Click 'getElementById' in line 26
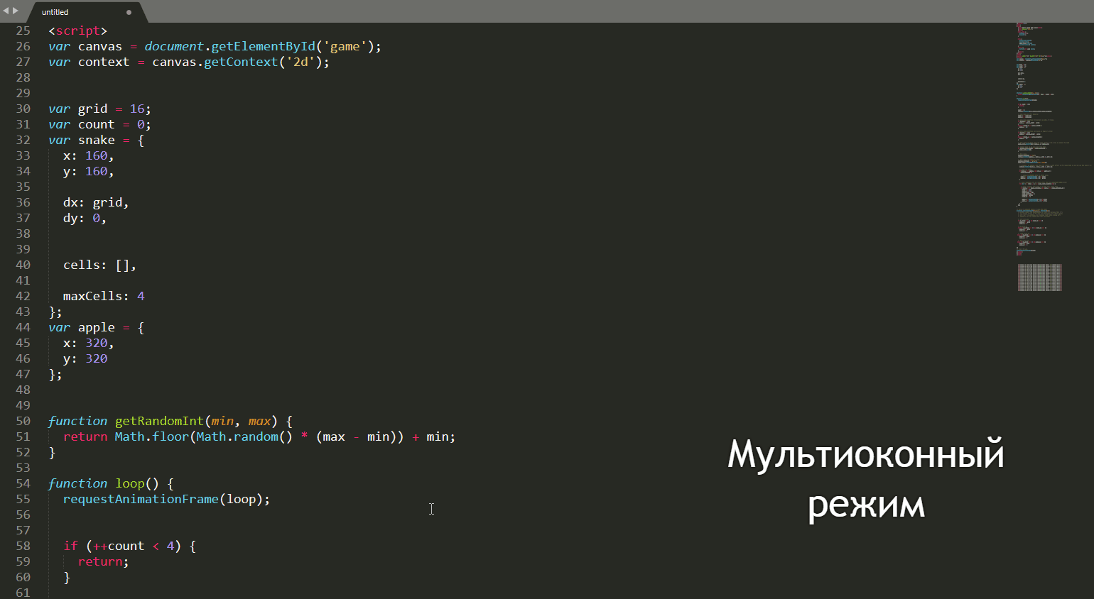The width and height of the screenshot is (1094, 599). pyautogui.click(x=263, y=46)
